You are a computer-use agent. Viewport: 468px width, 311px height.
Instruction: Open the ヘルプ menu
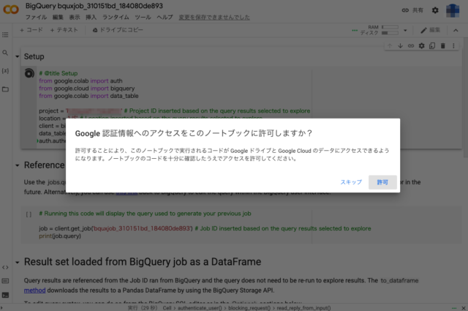tap(165, 18)
